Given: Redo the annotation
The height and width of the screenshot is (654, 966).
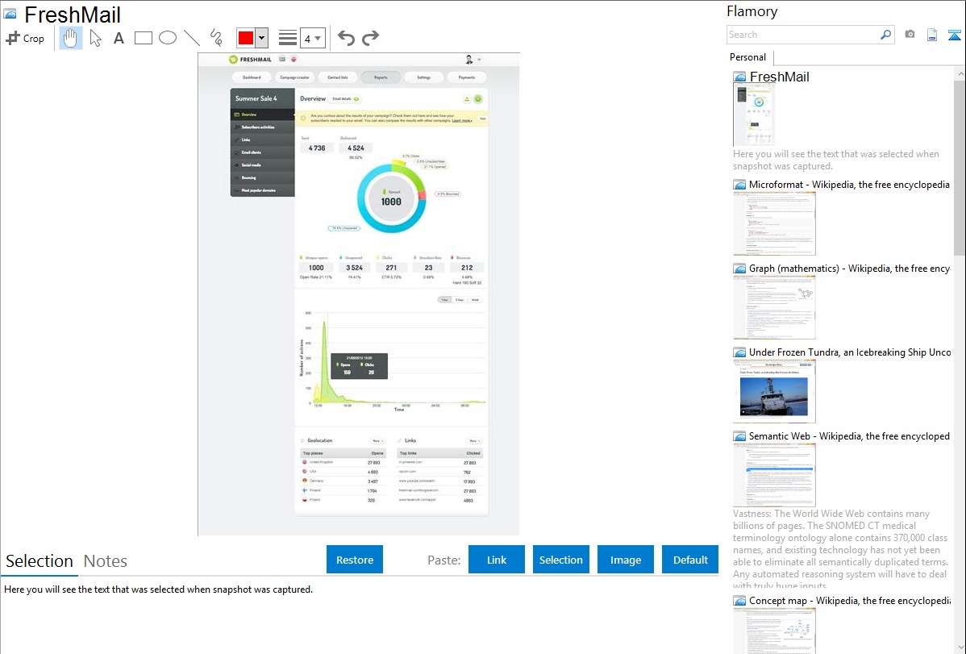Looking at the screenshot, I should pyautogui.click(x=370, y=38).
